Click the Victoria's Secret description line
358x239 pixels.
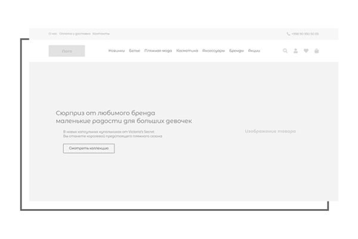[x=109, y=131]
